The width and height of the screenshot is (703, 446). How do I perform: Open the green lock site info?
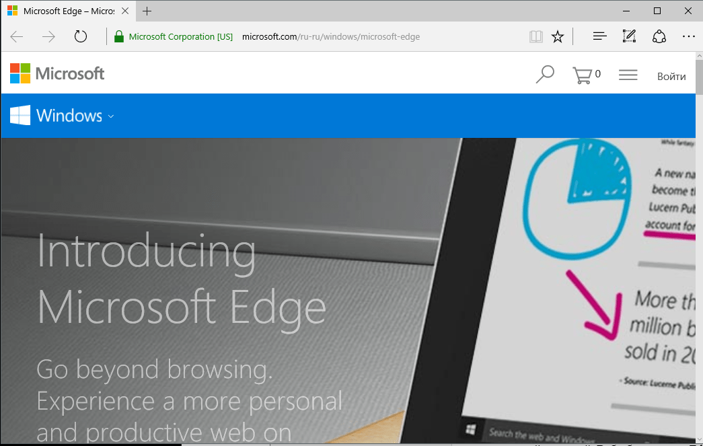point(119,37)
